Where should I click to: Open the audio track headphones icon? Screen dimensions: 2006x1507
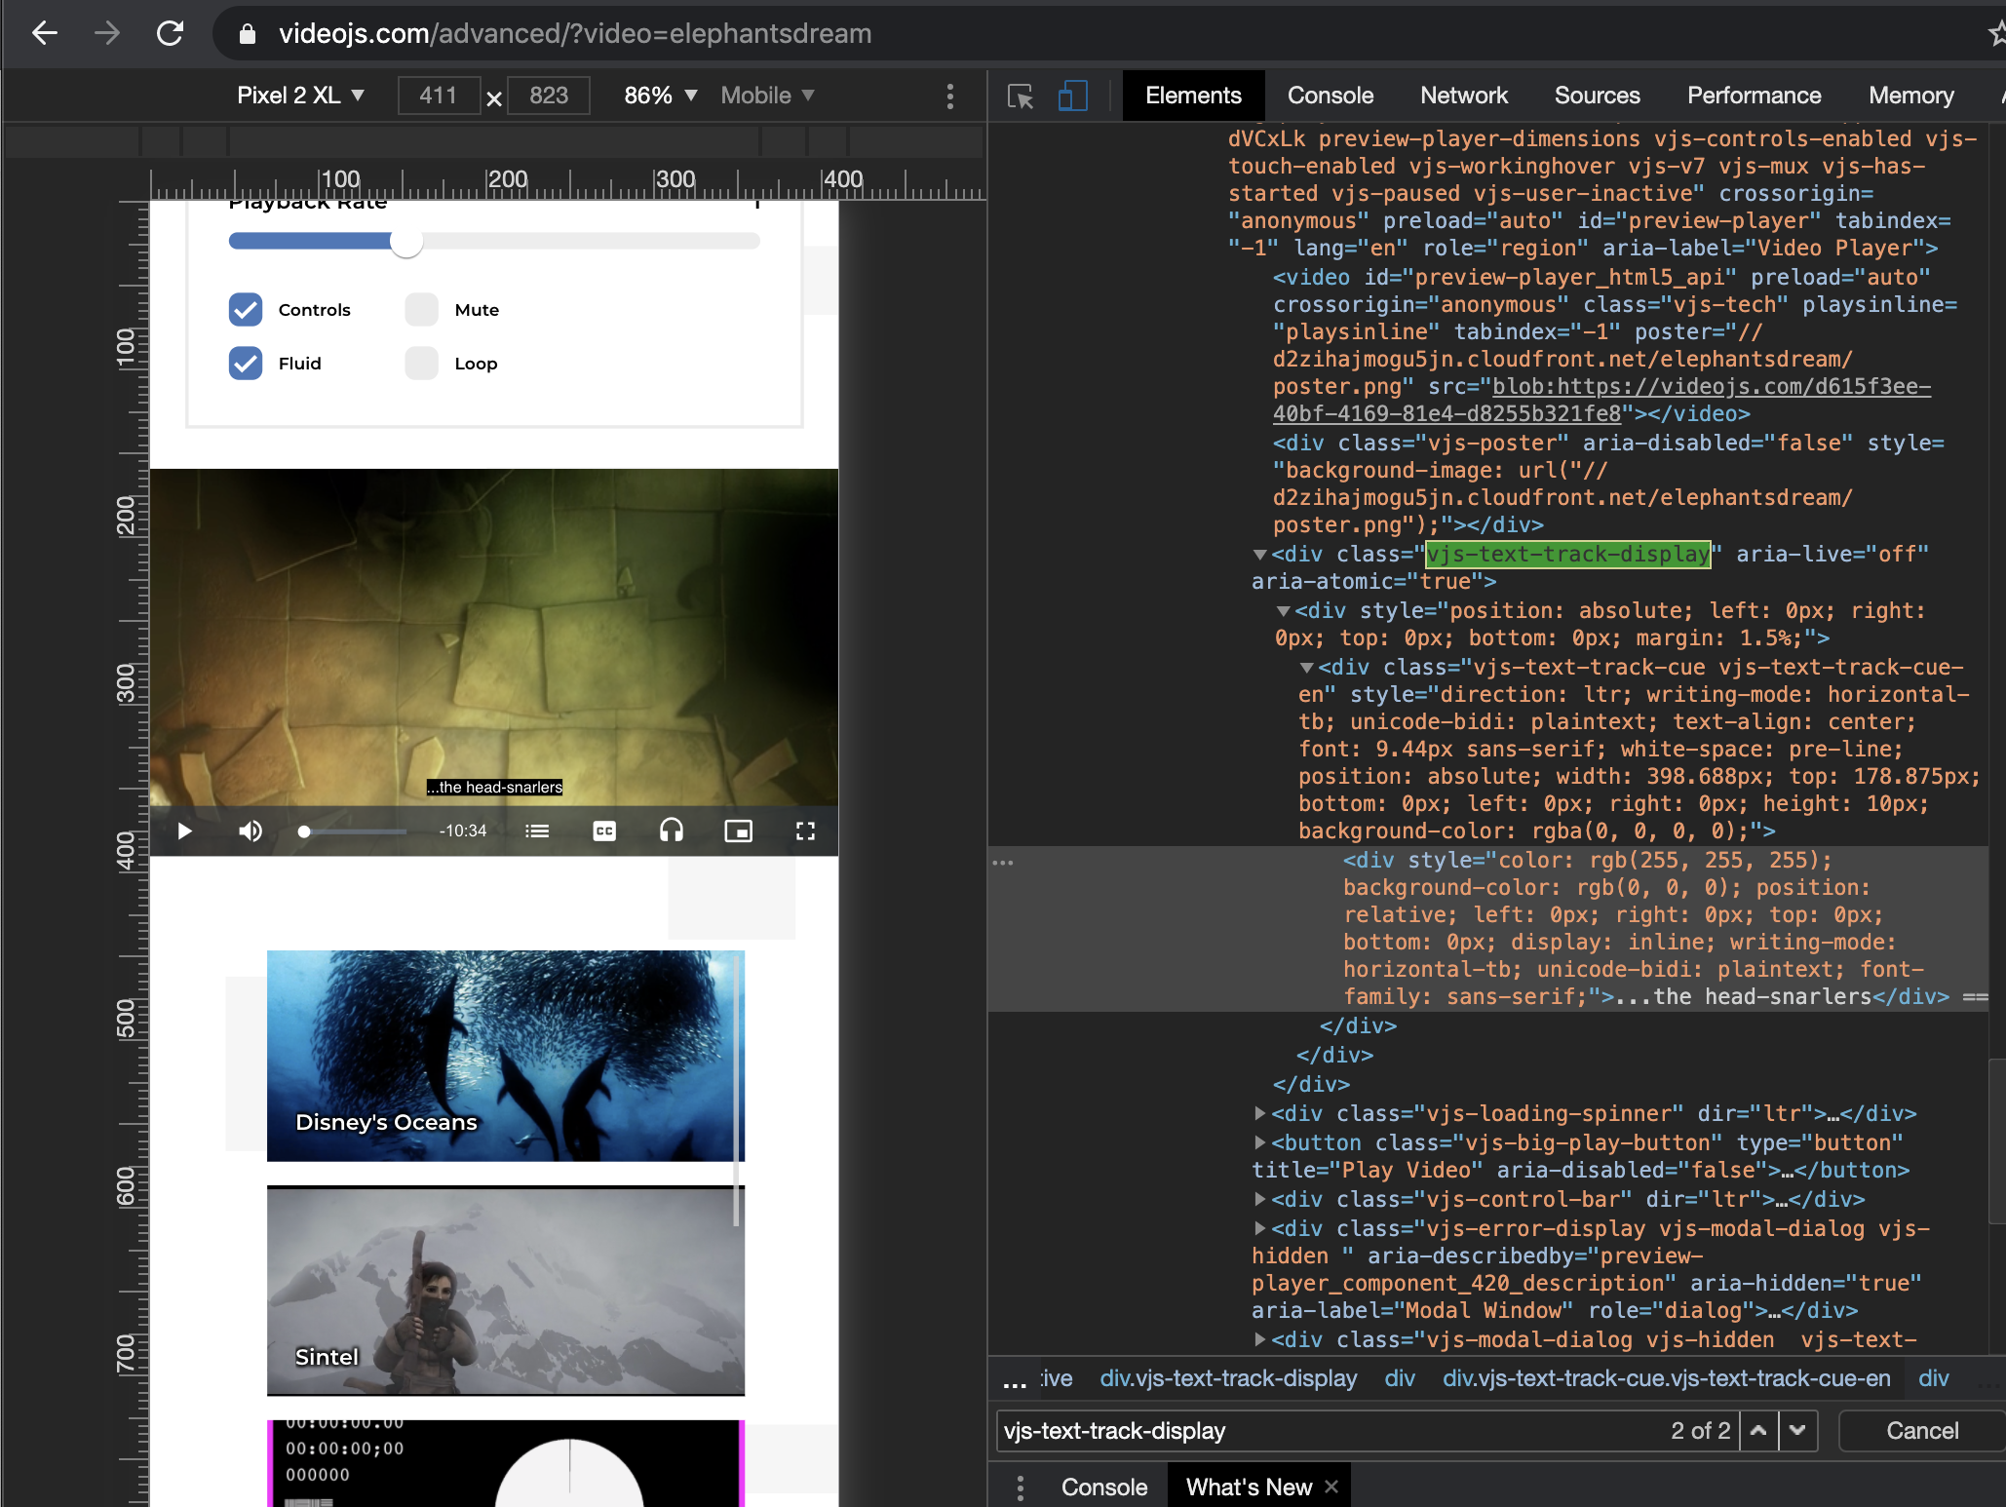tap(671, 831)
